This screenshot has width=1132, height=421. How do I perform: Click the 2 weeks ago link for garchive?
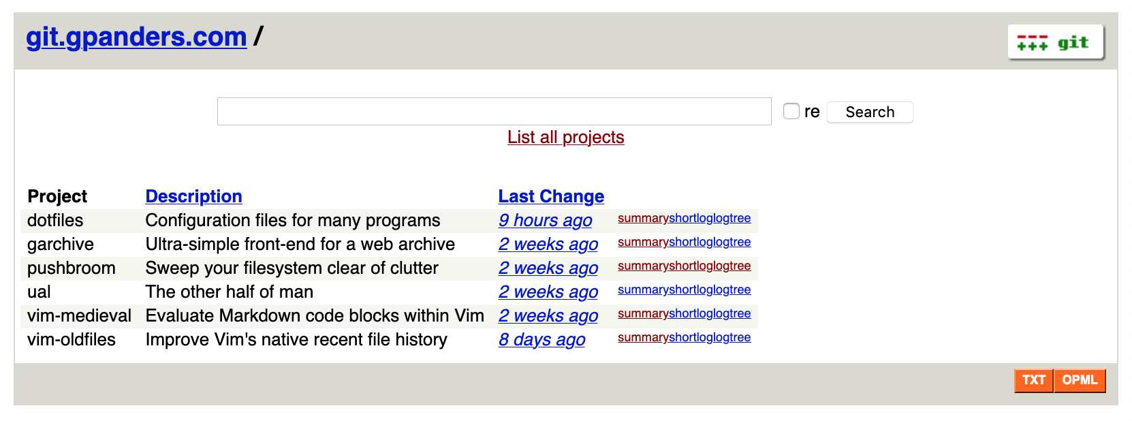tap(548, 245)
